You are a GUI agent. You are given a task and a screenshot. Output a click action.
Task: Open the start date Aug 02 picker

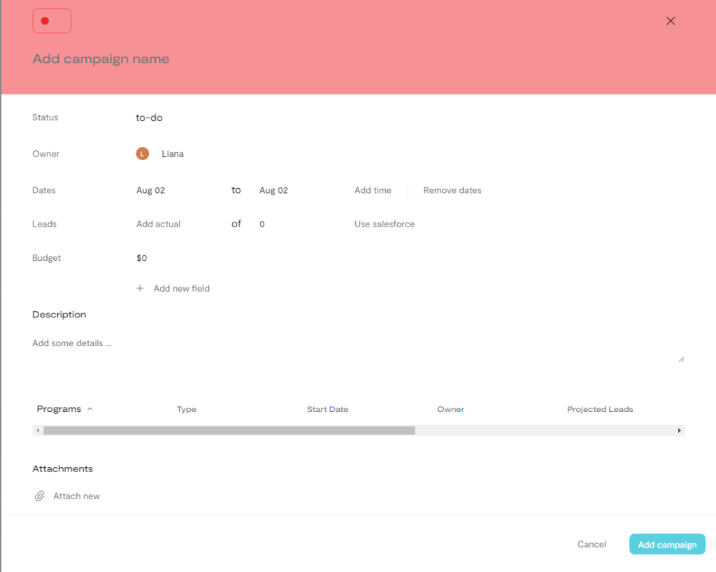coord(150,190)
